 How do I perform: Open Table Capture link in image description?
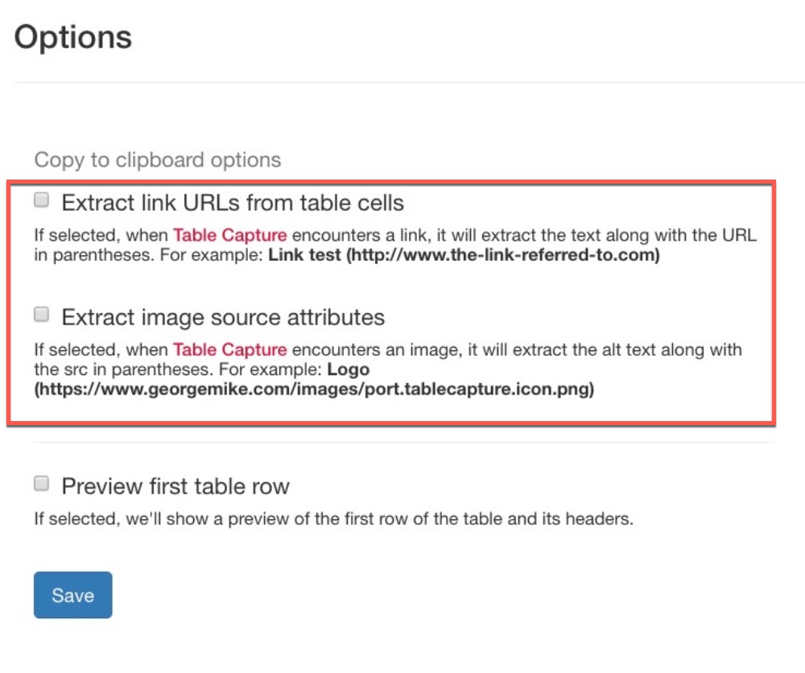(x=229, y=350)
